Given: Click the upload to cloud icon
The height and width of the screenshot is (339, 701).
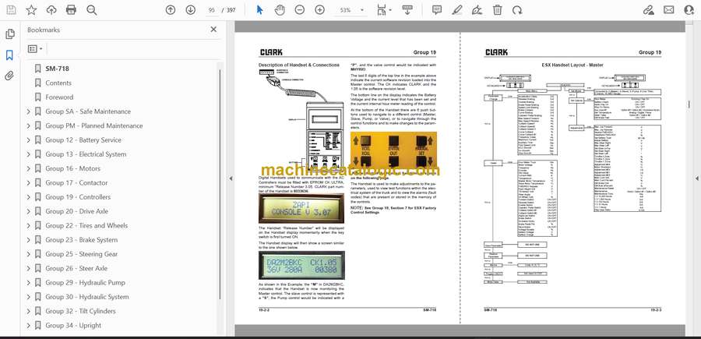Looking at the screenshot, I should [51, 10].
